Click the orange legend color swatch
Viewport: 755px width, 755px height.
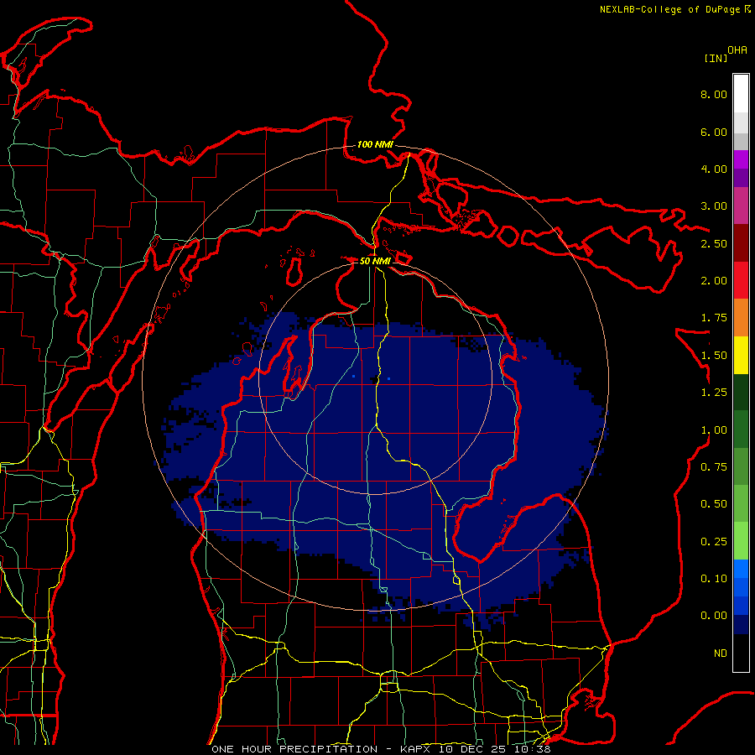(x=741, y=318)
